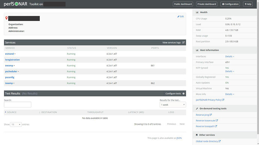Click the eth1 primary interface value
Screen dimensions: 259x145
point(227,62)
